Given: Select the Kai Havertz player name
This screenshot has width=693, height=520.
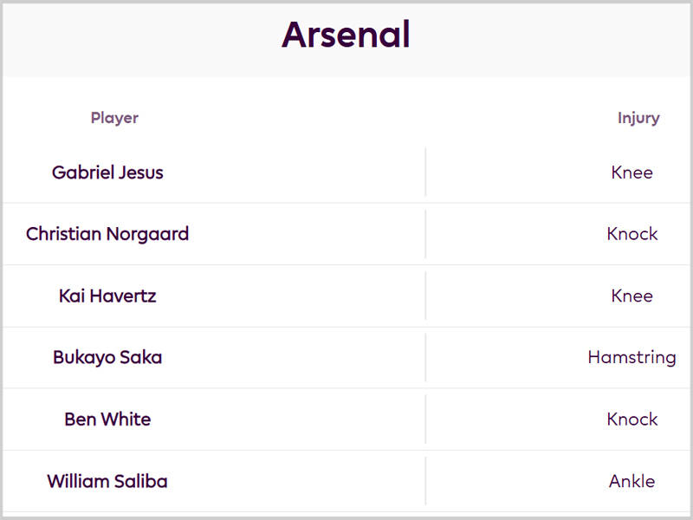Looking at the screenshot, I should 107,296.
